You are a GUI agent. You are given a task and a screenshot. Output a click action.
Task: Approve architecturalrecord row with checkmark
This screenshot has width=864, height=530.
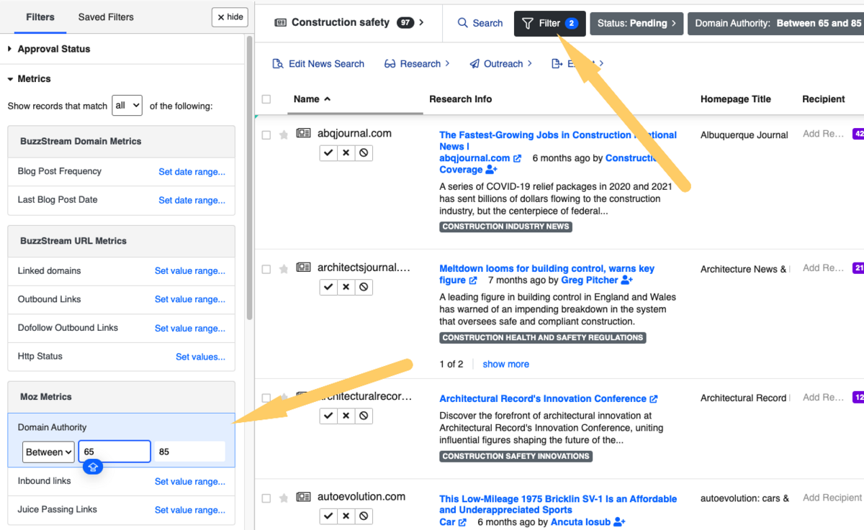click(328, 416)
